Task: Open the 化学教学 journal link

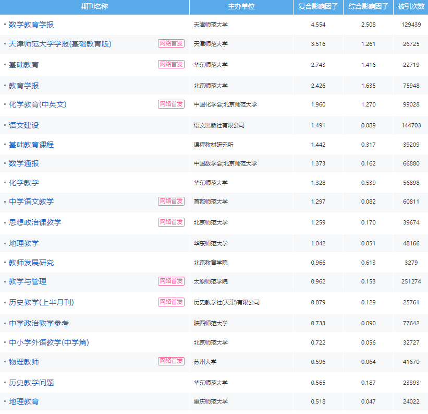Action: pos(24,183)
